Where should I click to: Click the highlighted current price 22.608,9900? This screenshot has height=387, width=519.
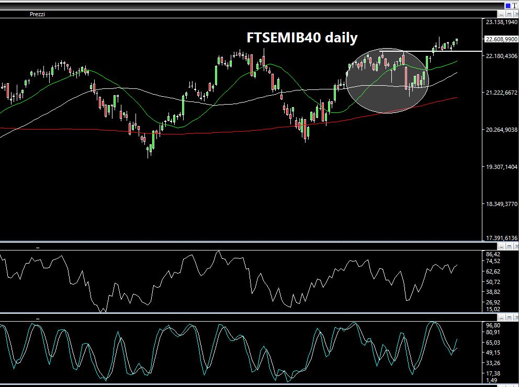[x=501, y=39]
